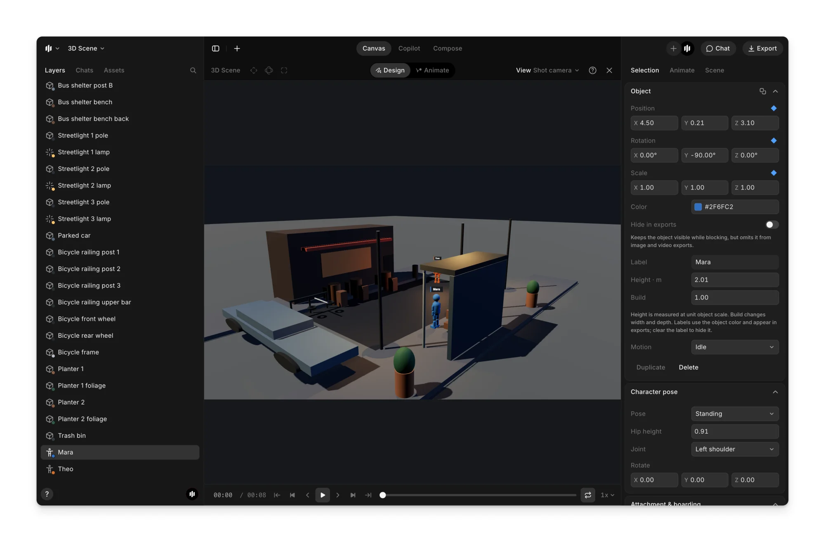
Task: Click the copy object properties icon
Action: [763, 91]
